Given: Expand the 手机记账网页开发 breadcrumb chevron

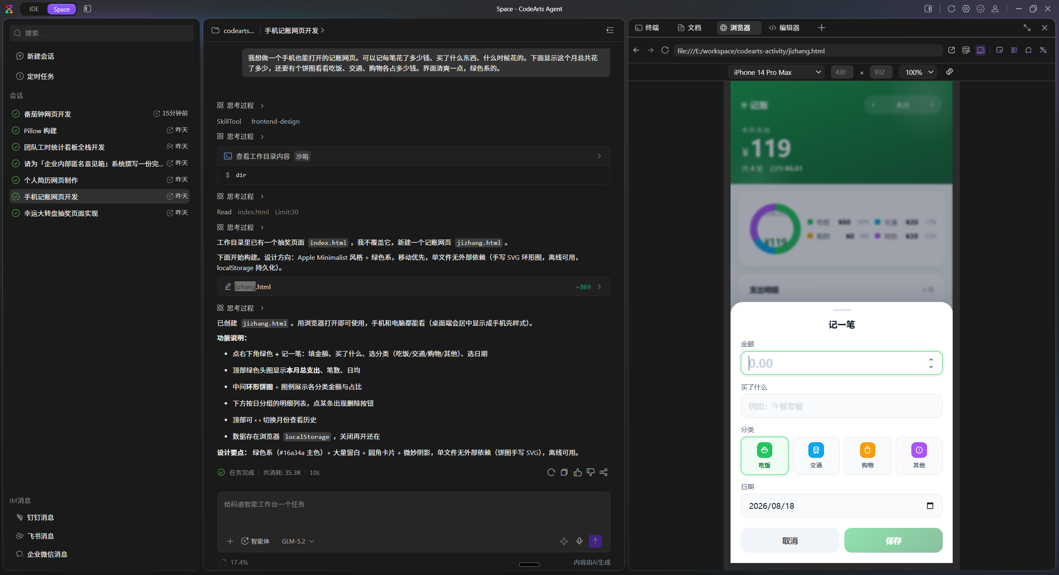Looking at the screenshot, I should pyautogui.click(x=323, y=31).
